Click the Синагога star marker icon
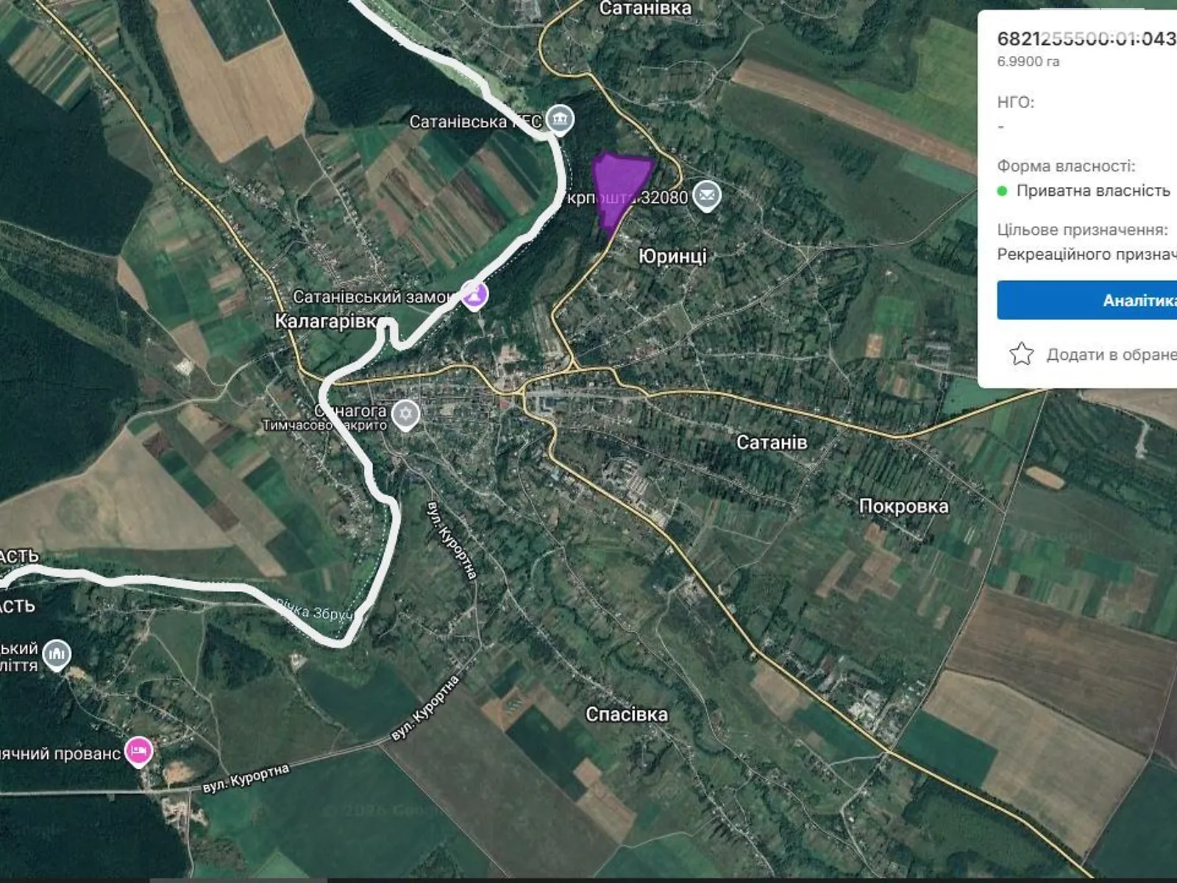 405,414
